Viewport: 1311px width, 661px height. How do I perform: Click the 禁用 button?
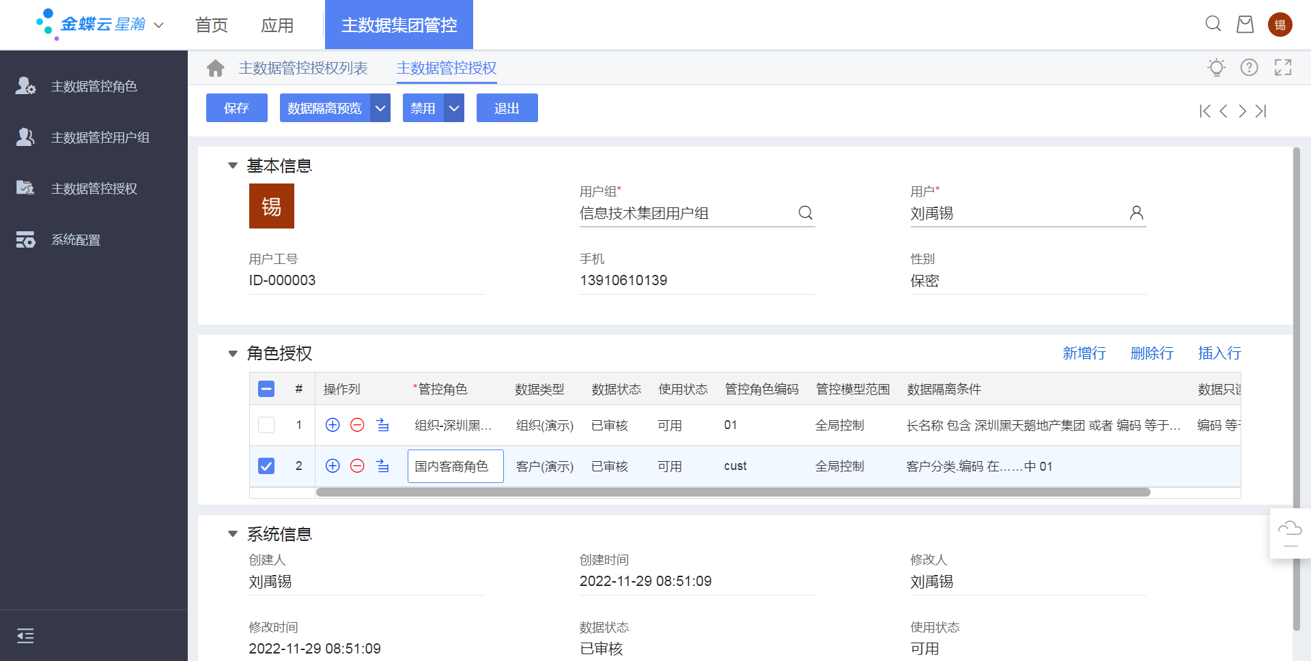coord(423,108)
